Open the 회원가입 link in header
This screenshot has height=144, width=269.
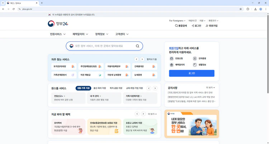(x=212, y=26)
